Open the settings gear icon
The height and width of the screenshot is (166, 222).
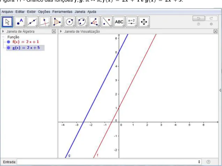tap(211, 24)
